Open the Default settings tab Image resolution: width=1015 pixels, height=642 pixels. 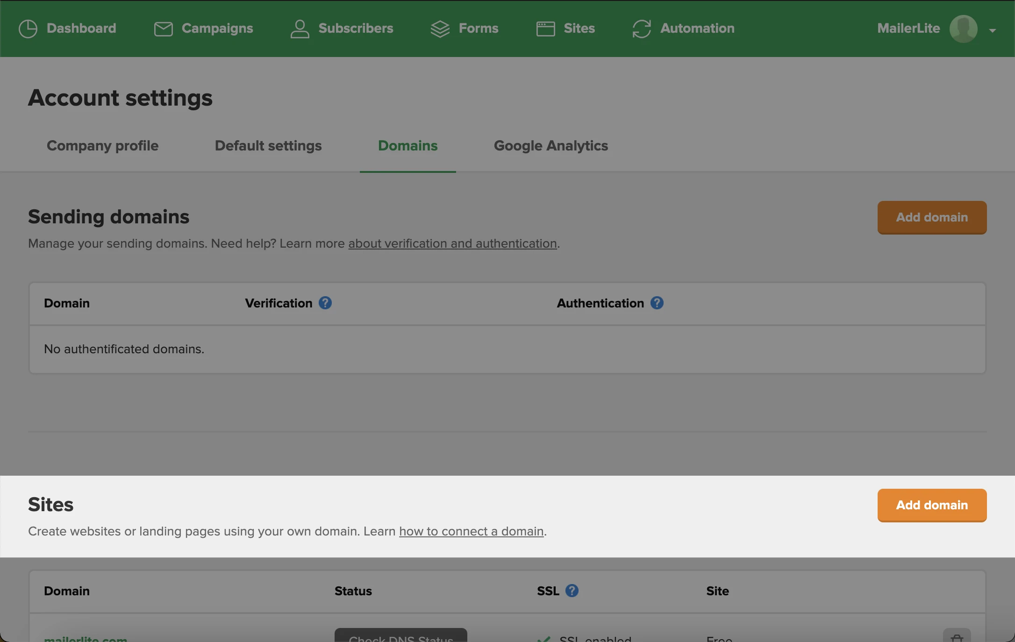[x=268, y=146]
